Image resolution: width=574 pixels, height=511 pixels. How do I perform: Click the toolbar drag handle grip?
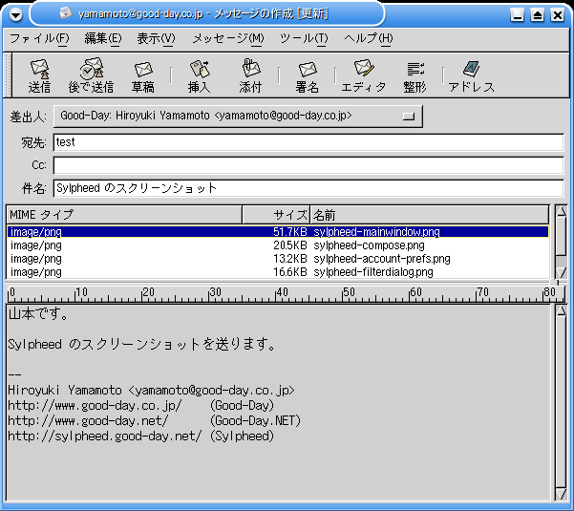point(7,75)
